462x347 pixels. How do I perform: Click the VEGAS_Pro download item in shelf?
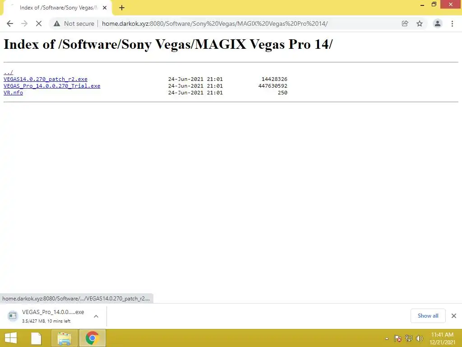pos(53,316)
